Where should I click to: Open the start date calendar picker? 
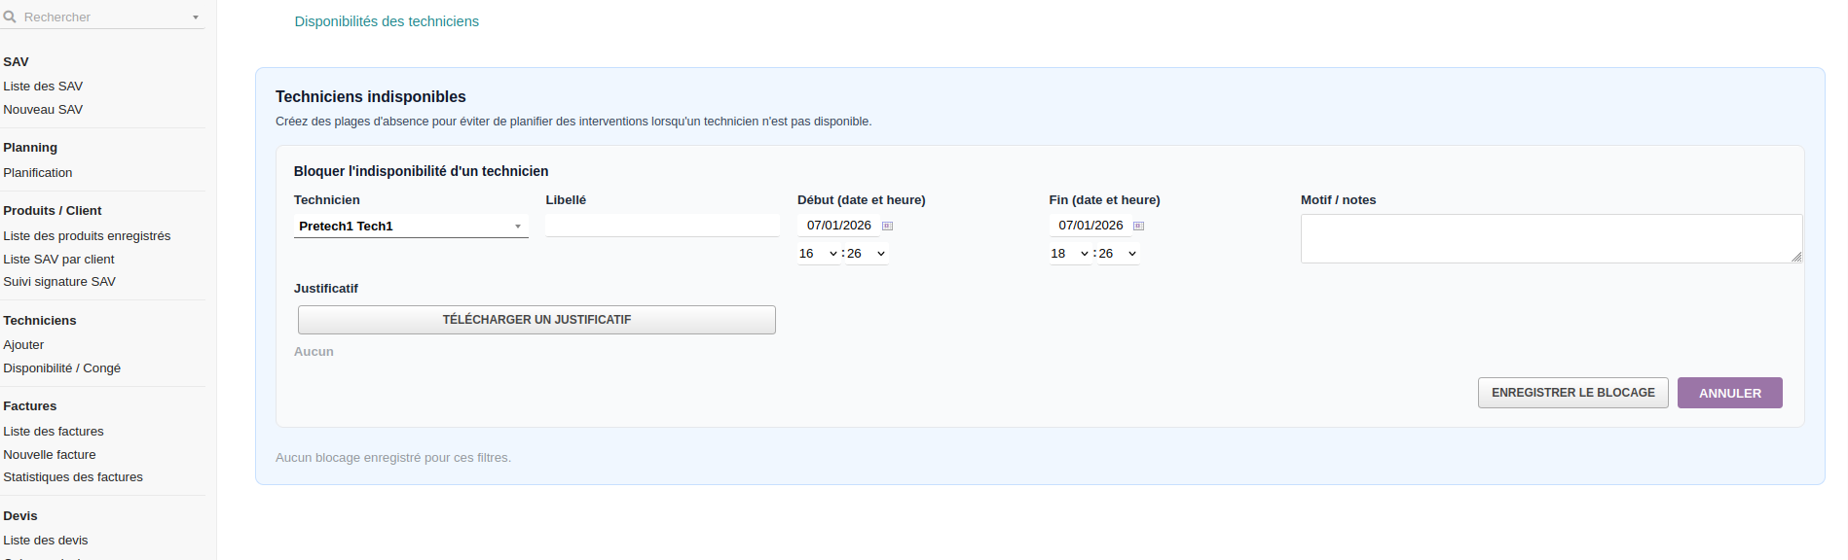tap(887, 226)
